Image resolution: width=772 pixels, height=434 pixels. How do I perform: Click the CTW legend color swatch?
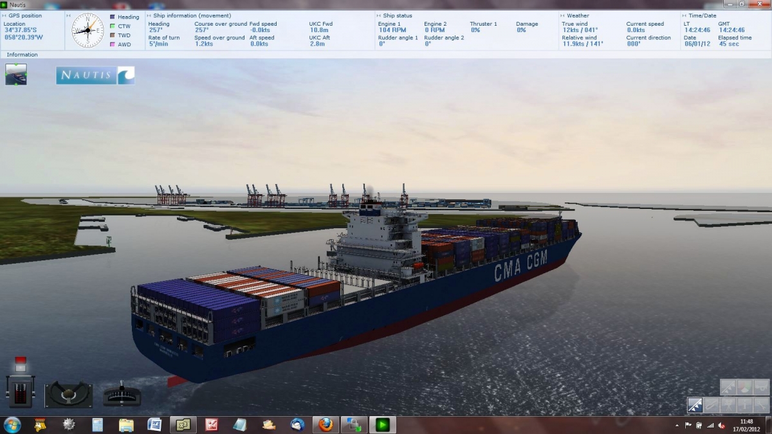[113, 26]
